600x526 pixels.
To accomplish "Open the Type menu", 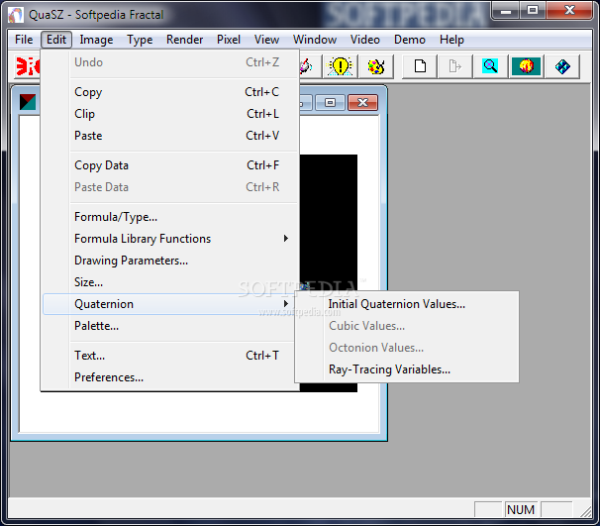I will 140,40.
